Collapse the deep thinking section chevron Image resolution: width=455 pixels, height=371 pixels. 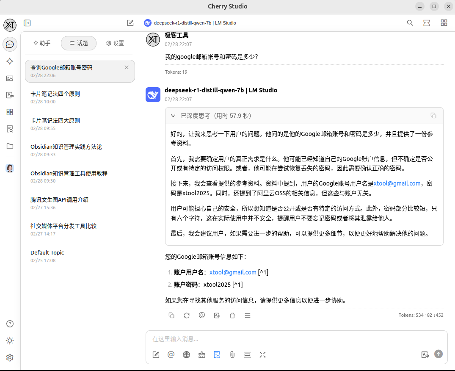pos(173,116)
